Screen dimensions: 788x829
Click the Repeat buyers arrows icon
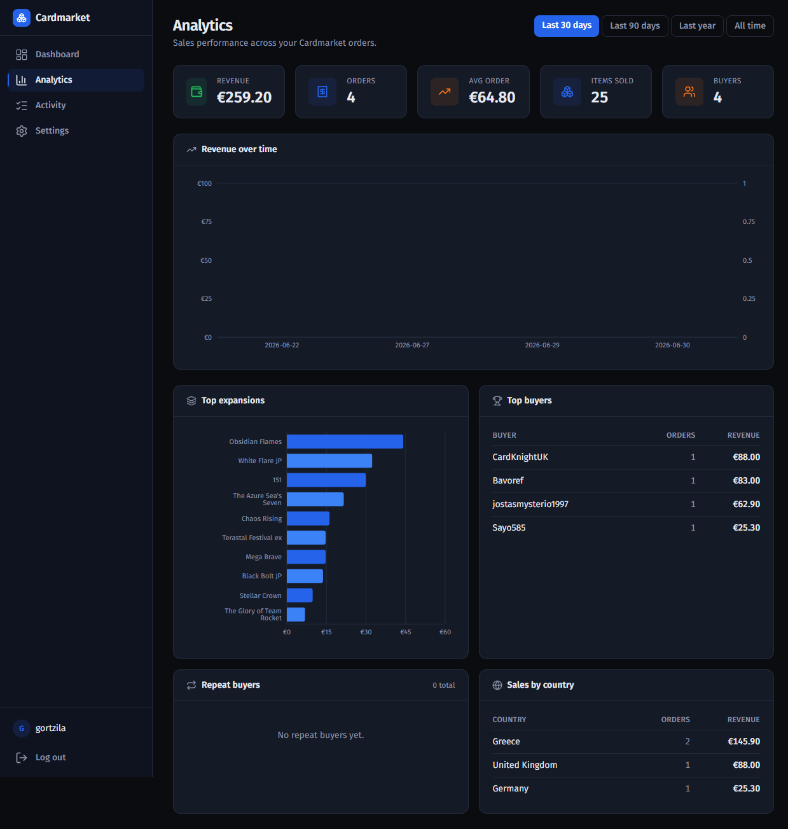click(x=191, y=685)
